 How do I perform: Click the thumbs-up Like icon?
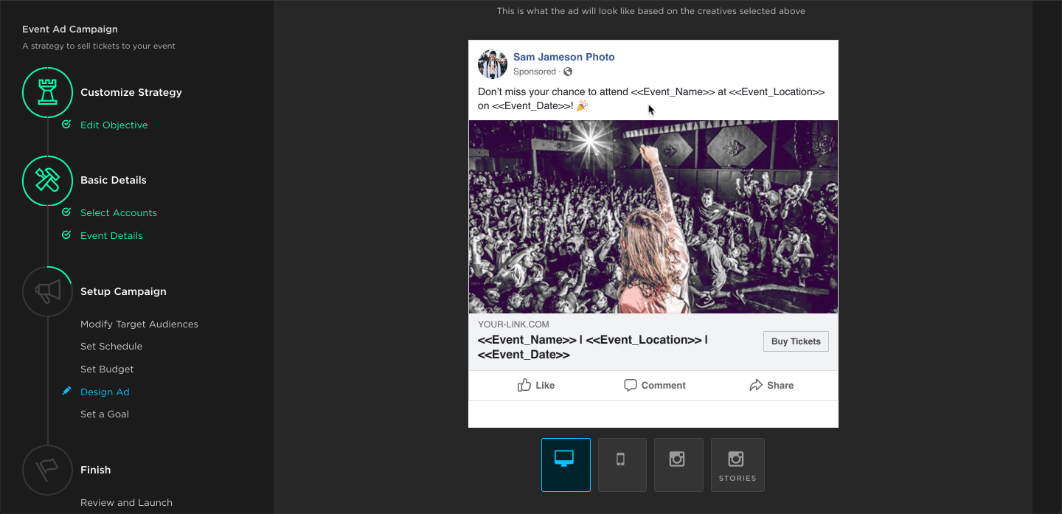tap(524, 385)
